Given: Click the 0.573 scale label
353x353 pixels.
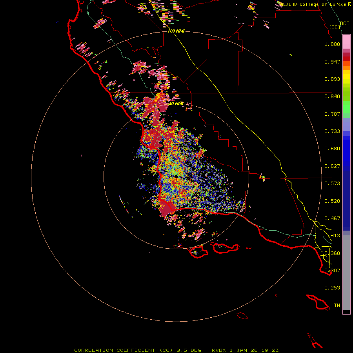Looking at the screenshot, I should pos(332,184).
